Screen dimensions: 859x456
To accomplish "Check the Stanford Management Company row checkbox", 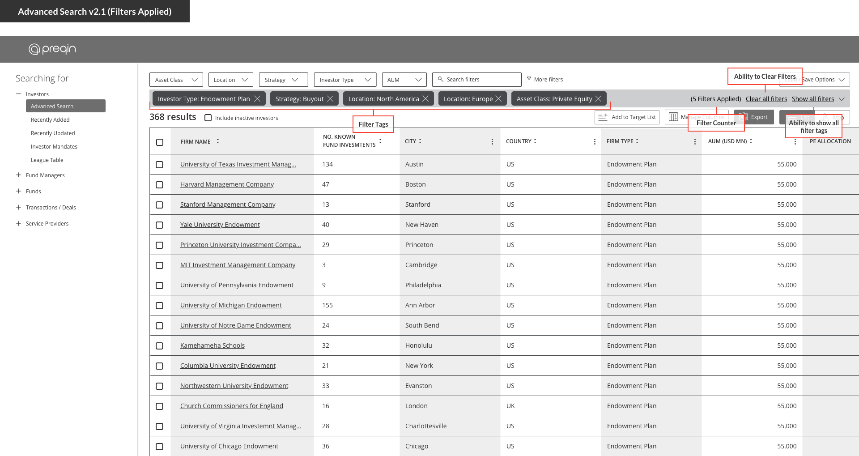I will [159, 205].
